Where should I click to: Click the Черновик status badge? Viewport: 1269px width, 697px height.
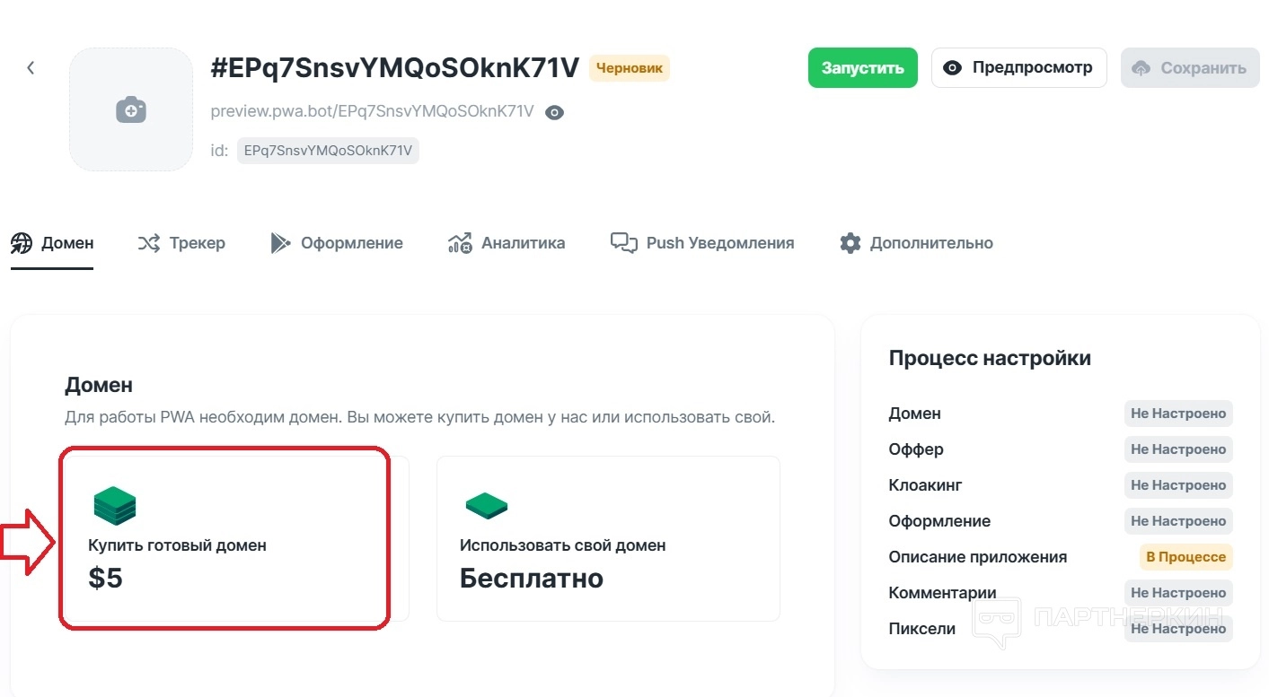(629, 68)
